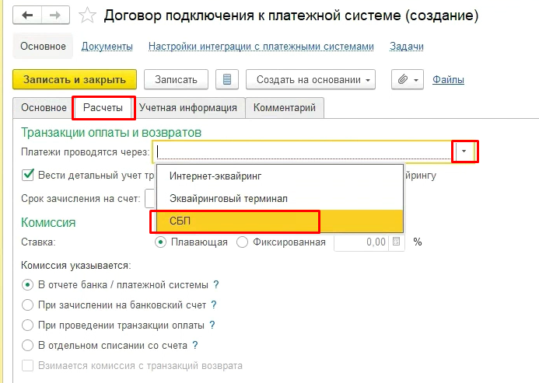Toggle 'Вести детальный учет' checkbox
The width and height of the screenshot is (539, 383).
click(x=27, y=175)
